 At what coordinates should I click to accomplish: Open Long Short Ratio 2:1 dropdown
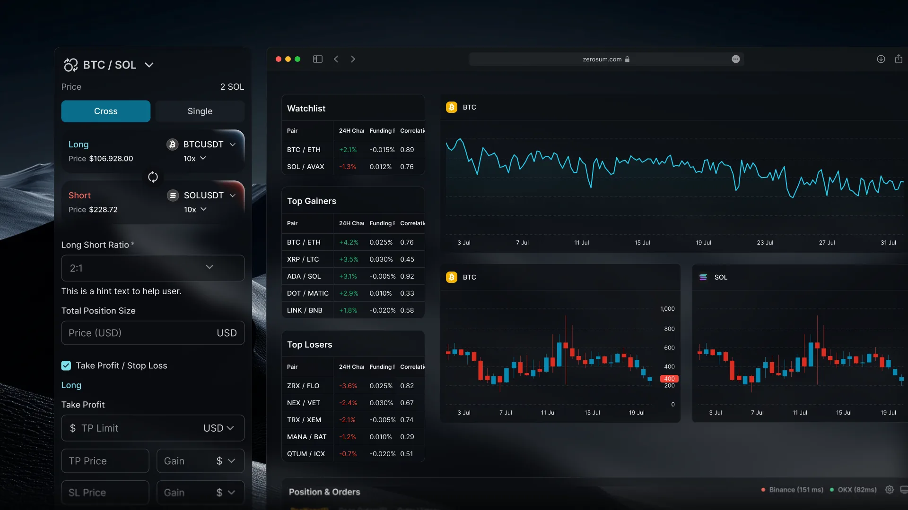click(153, 268)
